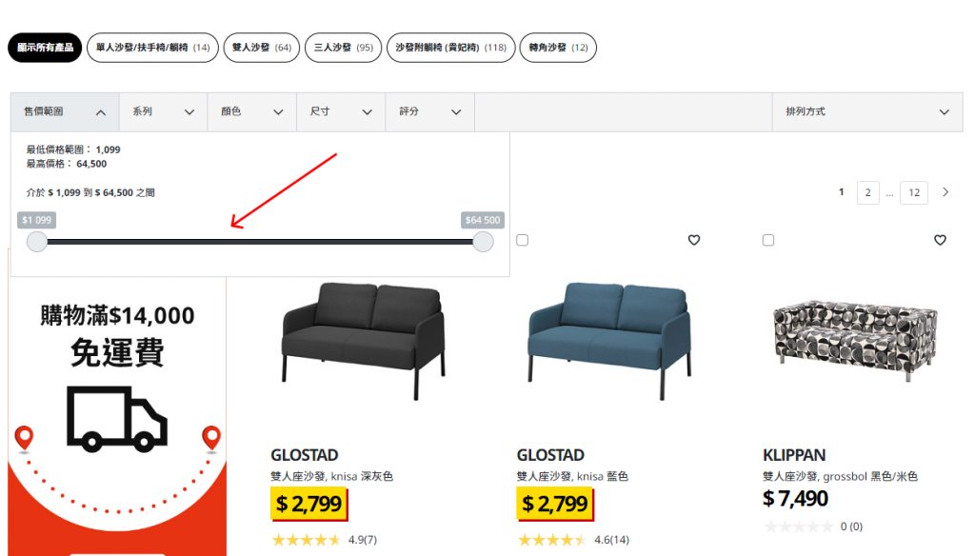The image size is (975, 556).
Task: Select the 雙人沙發 (64) category tab
Action: tap(262, 48)
